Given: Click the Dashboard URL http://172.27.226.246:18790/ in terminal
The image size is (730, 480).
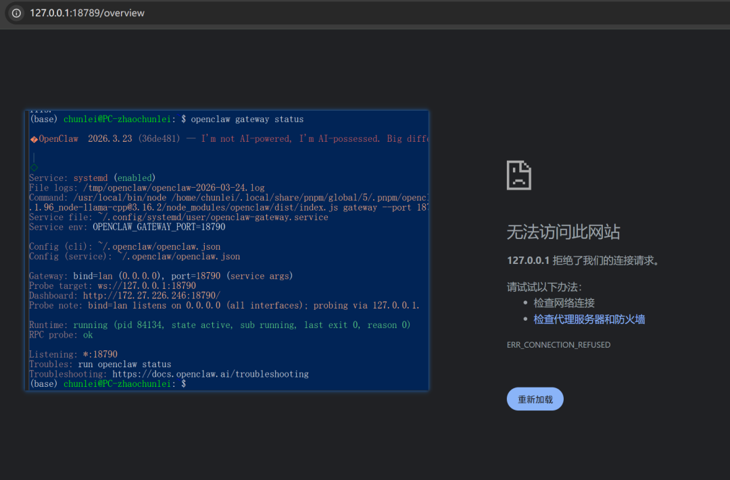Looking at the screenshot, I should [152, 295].
